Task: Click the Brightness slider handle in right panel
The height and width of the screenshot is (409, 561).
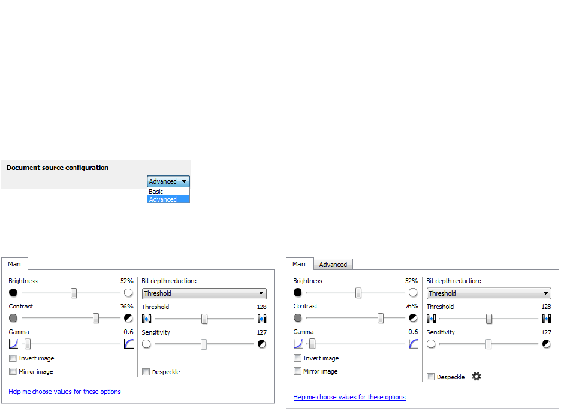Action: (x=358, y=292)
